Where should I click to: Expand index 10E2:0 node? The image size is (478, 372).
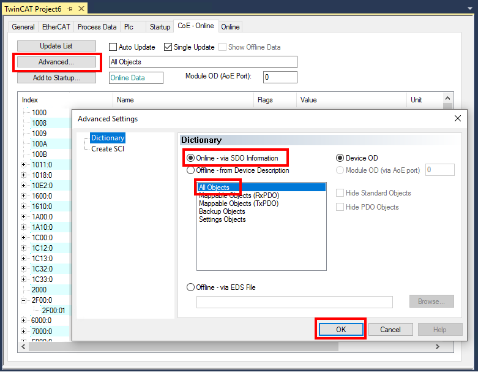(x=23, y=186)
